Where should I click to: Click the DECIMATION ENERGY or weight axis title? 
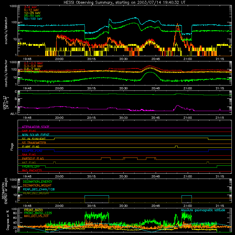point(4,191)
